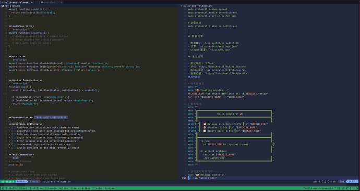Click the **LoginPage.tsx:** heading

click(21, 26)
